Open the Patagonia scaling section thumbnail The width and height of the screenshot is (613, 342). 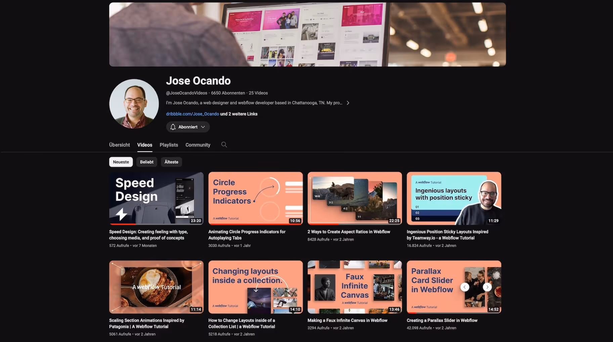[x=156, y=287]
